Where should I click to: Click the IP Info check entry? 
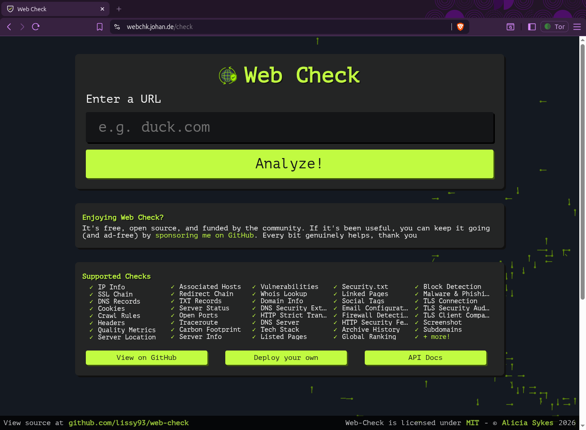tap(111, 287)
